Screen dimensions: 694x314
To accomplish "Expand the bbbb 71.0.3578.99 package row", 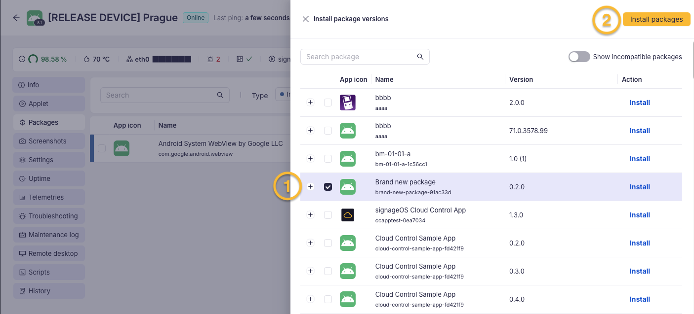I will (310, 131).
